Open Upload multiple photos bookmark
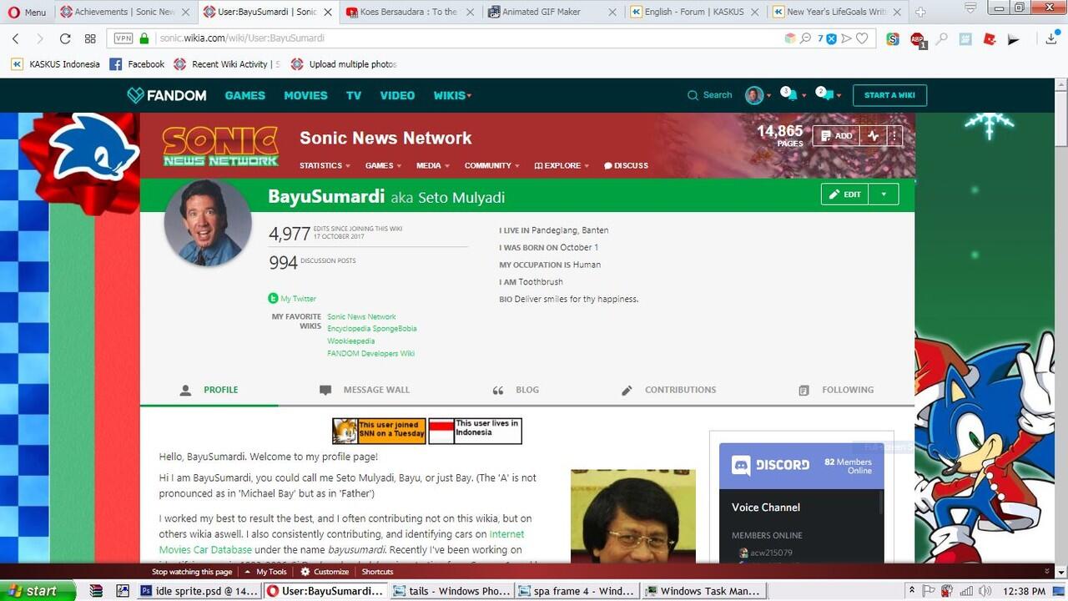Screen dimensions: 1068x601 pyautogui.click(x=343, y=64)
